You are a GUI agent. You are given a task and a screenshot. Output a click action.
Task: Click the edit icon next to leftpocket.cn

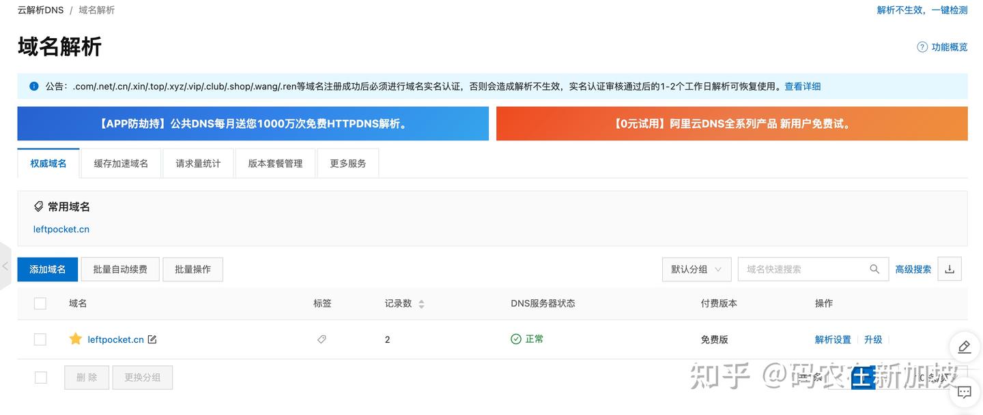click(x=152, y=339)
